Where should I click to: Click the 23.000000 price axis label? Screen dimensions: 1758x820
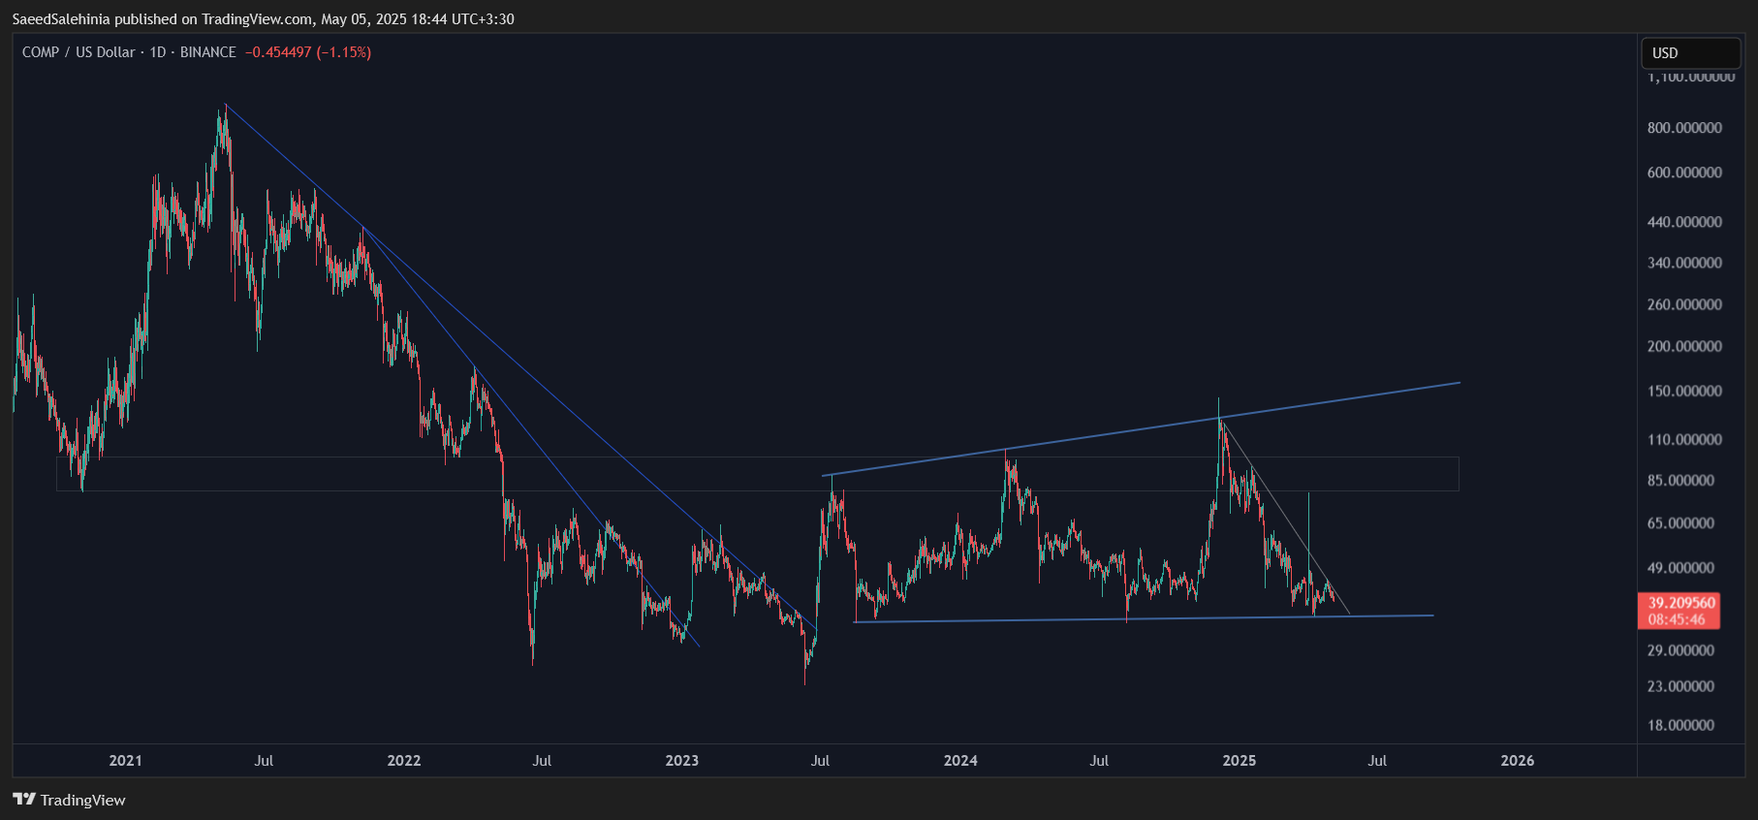pos(1681,686)
